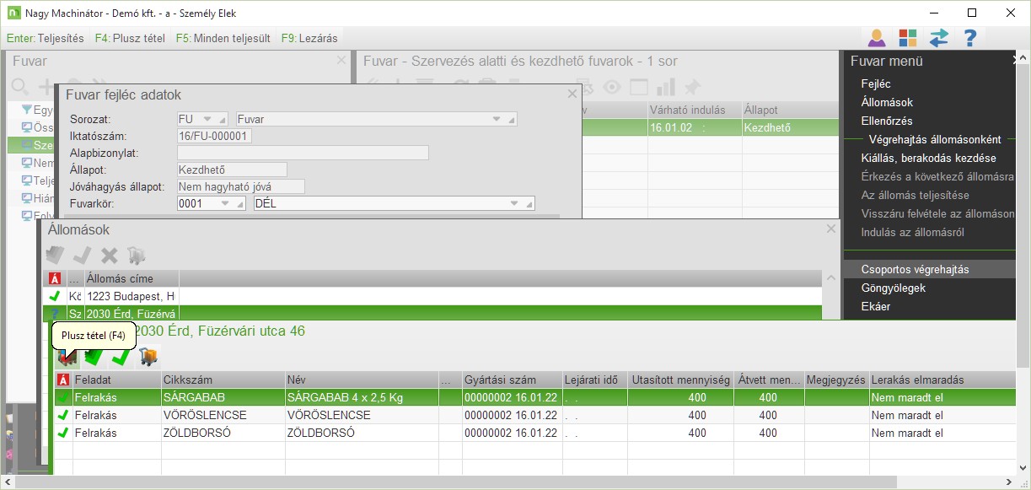Viewport: 1031px width, 490px height.
Task: Click the green checkmark in ZÖLDBORSÓ row
Action: 63,433
